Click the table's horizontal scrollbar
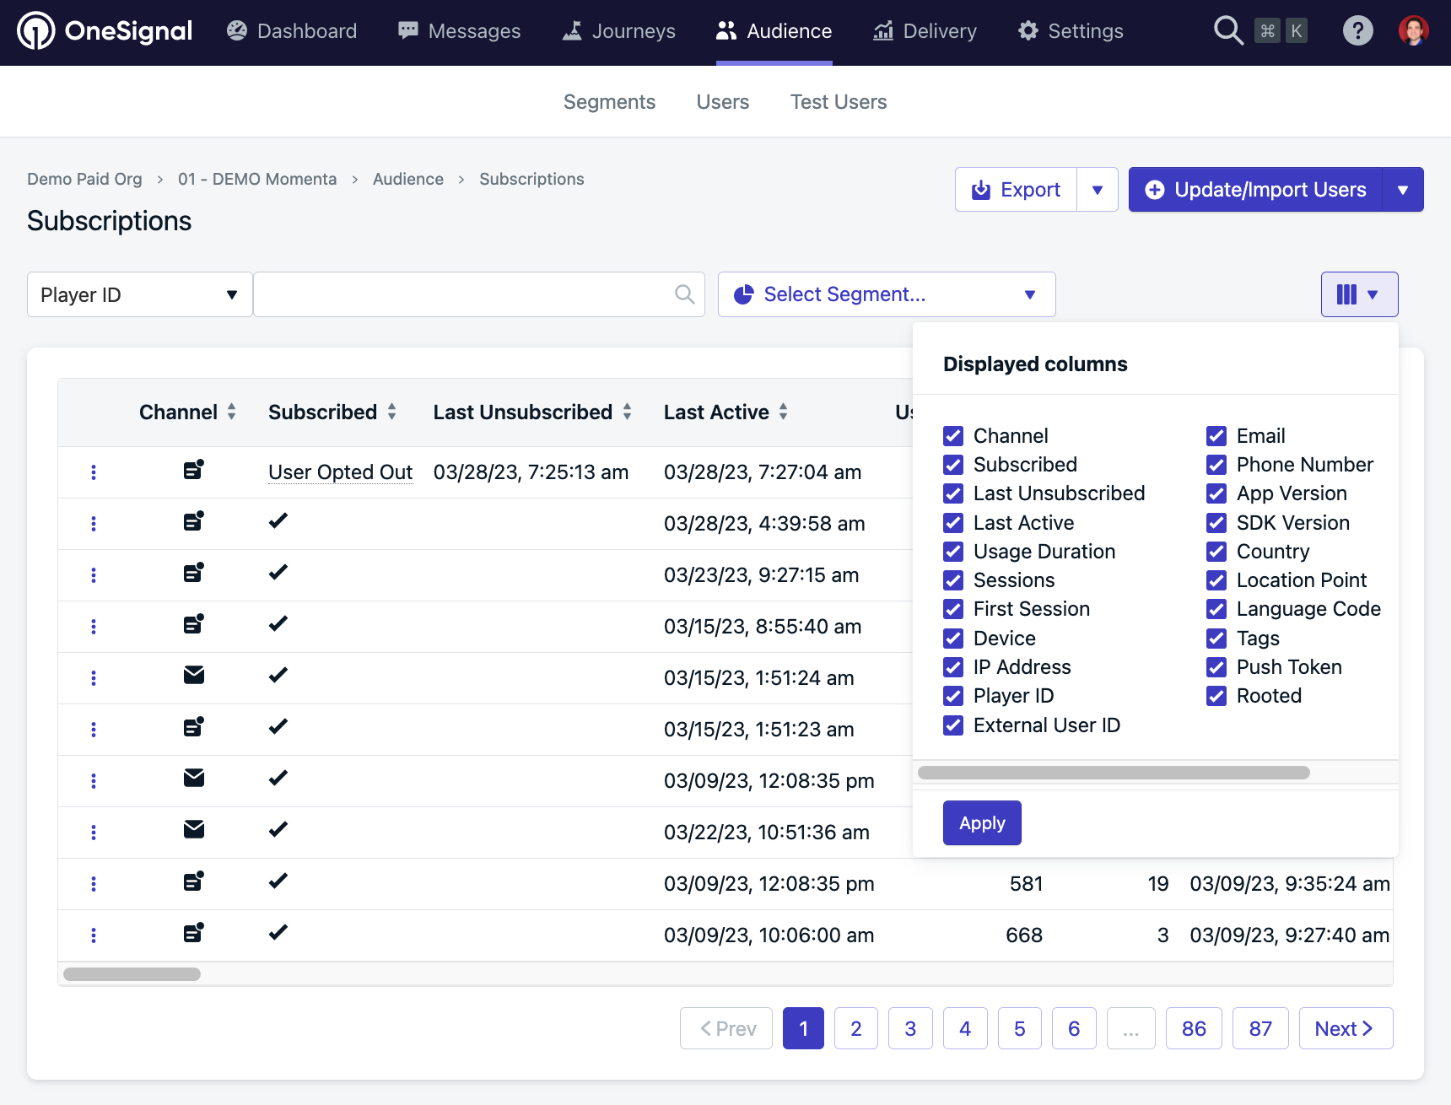Viewport: 1451px width, 1105px height. (x=132, y=974)
